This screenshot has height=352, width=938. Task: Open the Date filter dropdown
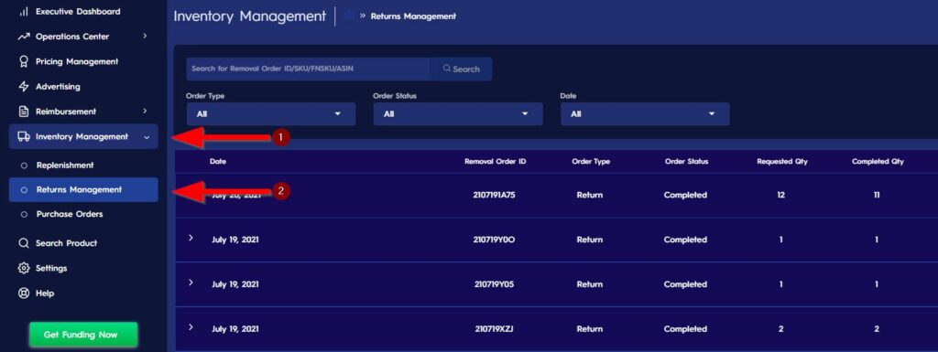pos(645,114)
